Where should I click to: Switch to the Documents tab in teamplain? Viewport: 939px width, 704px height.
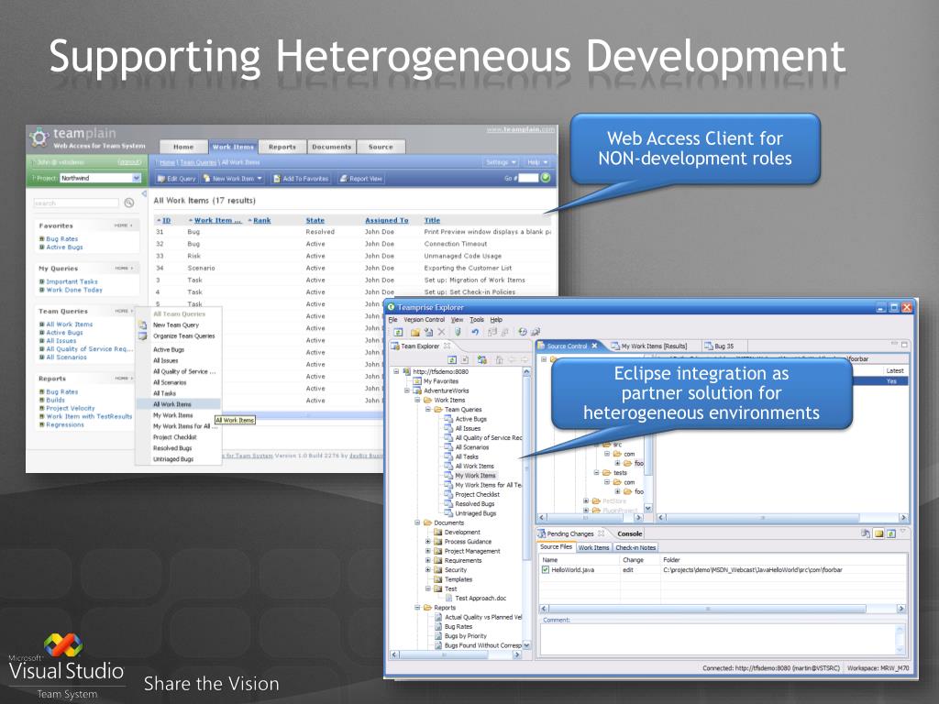(332, 147)
